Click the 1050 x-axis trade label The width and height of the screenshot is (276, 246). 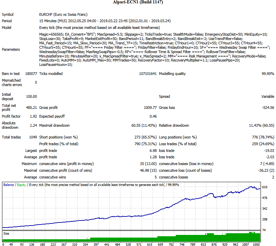click(256, 244)
